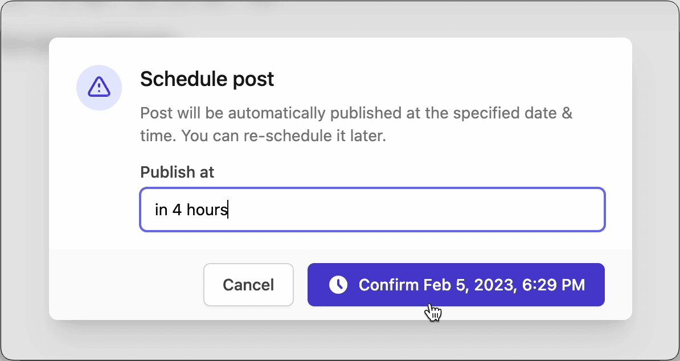This screenshot has height=361, width=680.
Task: Click the word "Confirm" on the purple button
Action: (388, 285)
